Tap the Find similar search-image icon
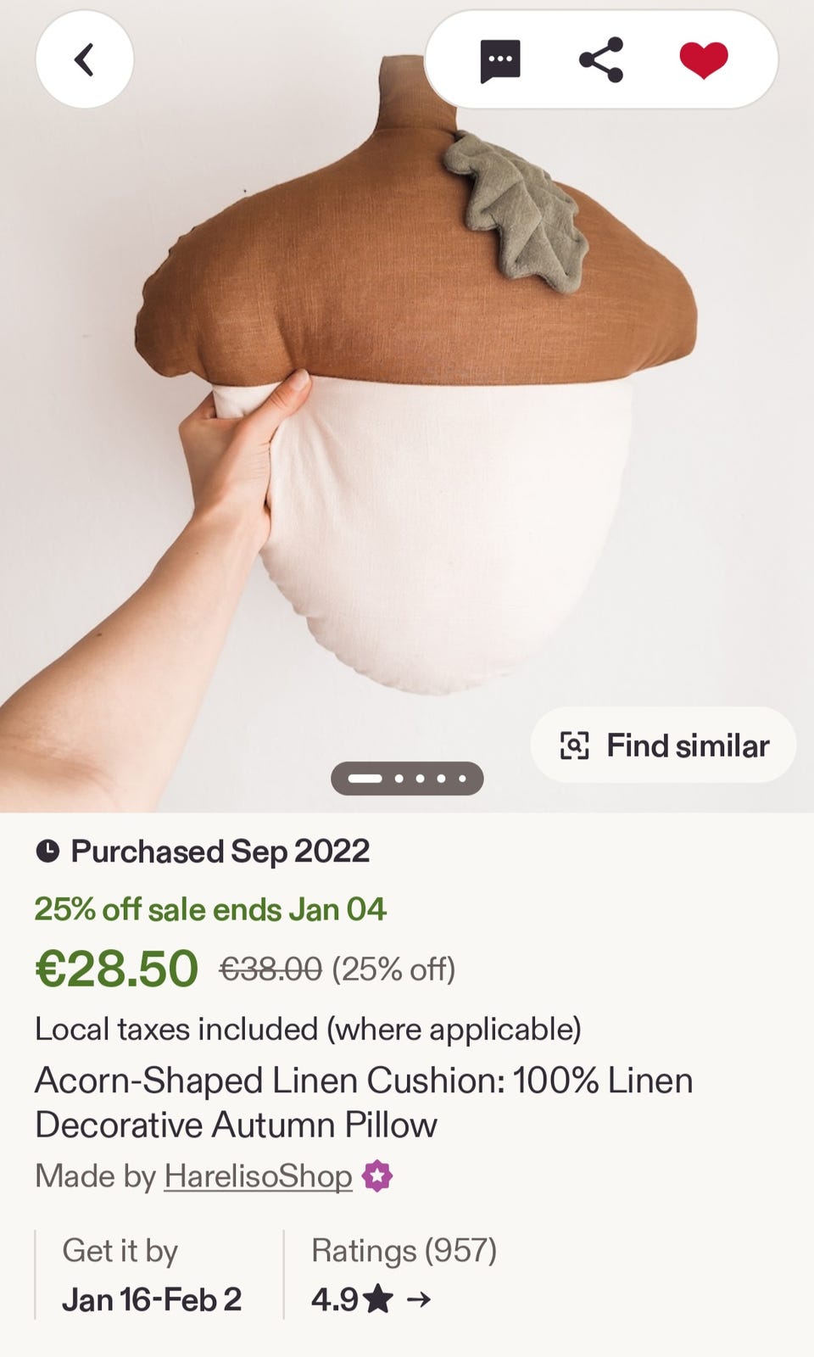814x1357 pixels. click(575, 746)
